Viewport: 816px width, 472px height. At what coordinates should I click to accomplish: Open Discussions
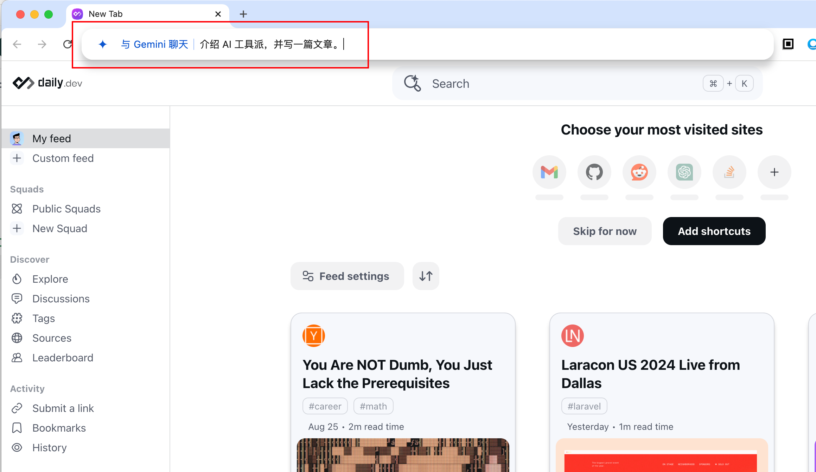point(86,299)
